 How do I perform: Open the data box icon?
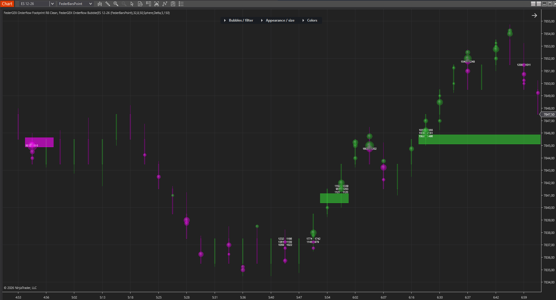(140, 4)
